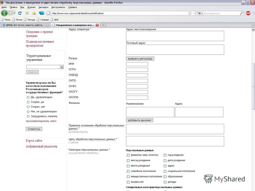The image size is (255, 191).
Task: Close the Уведомление о намерении tab
Action: click(97, 25)
